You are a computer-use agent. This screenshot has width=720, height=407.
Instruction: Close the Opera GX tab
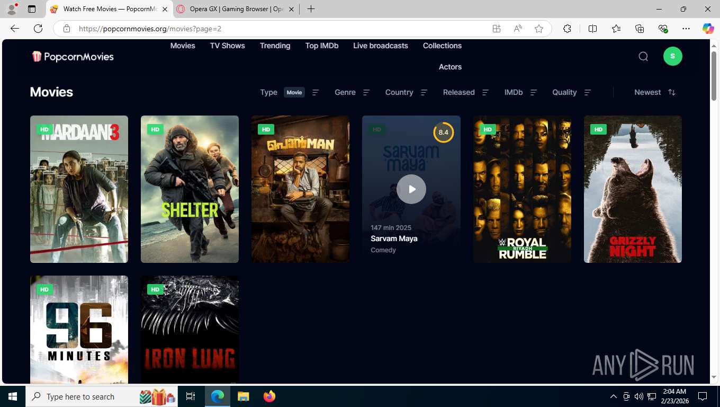pyautogui.click(x=291, y=9)
